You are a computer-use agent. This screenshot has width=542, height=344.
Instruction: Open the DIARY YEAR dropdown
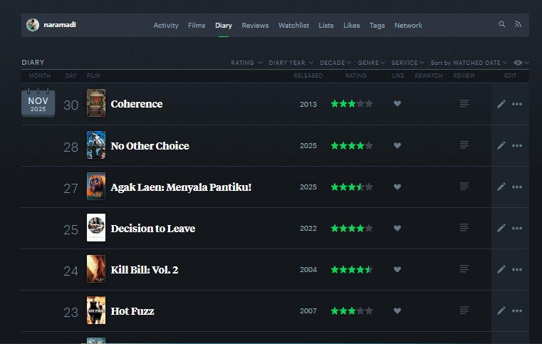tap(291, 63)
